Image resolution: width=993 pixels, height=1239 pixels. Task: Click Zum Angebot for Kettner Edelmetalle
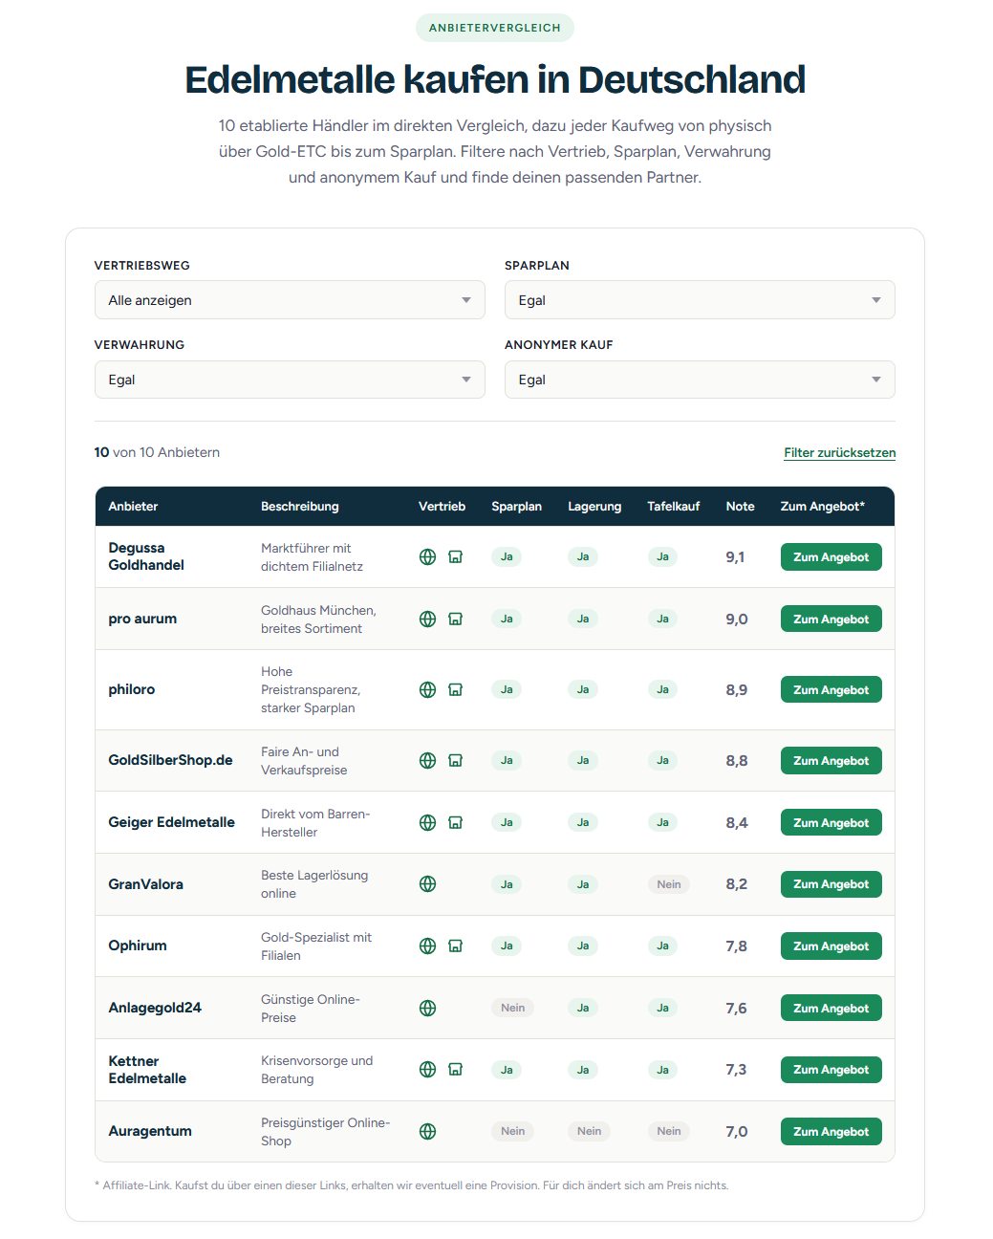831,1069
